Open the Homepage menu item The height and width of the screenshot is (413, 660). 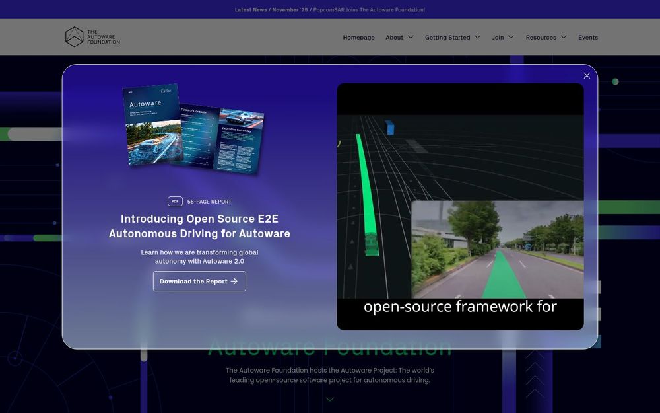pyautogui.click(x=358, y=37)
